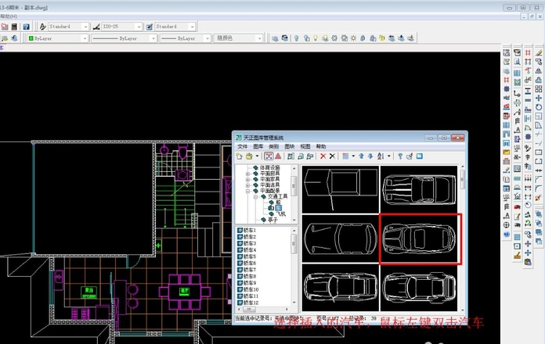Click the black X delete category icon
545x344 pixels.
tap(332, 156)
